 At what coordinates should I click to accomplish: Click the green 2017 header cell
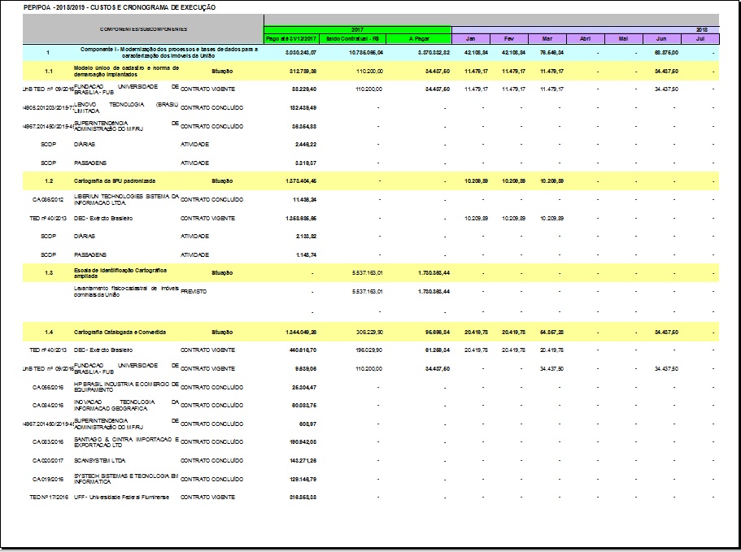(x=357, y=29)
